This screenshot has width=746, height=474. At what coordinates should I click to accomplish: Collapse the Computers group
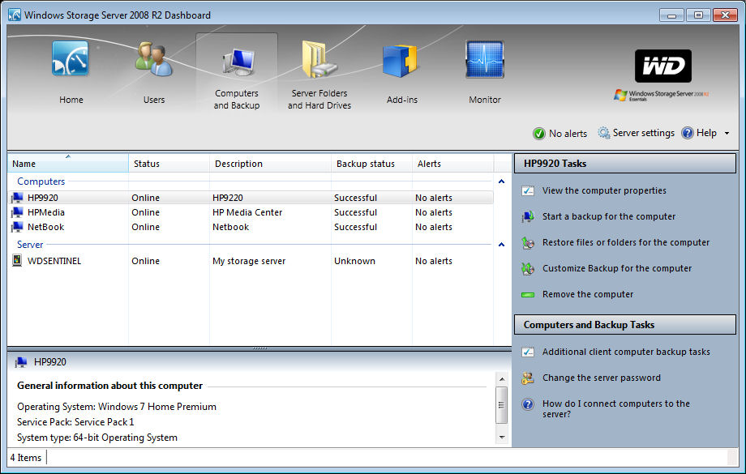tap(501, 181)
